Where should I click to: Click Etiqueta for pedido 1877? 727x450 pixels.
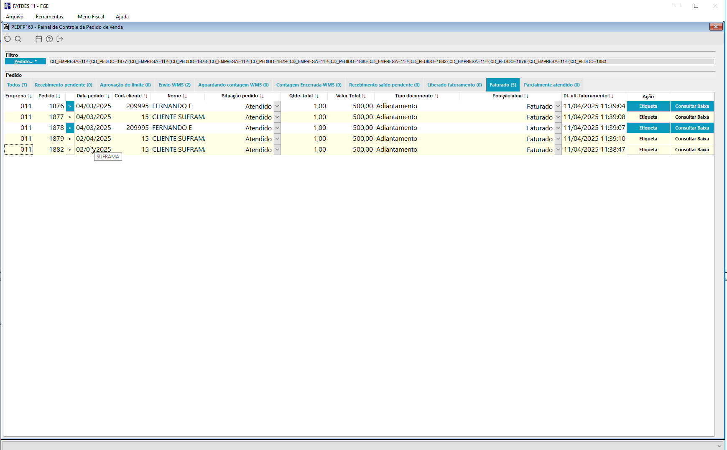tap(648, 117)
